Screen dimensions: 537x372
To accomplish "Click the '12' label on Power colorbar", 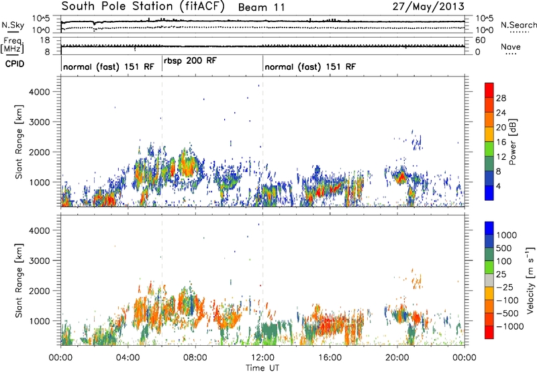I will (x=501, y=157).
